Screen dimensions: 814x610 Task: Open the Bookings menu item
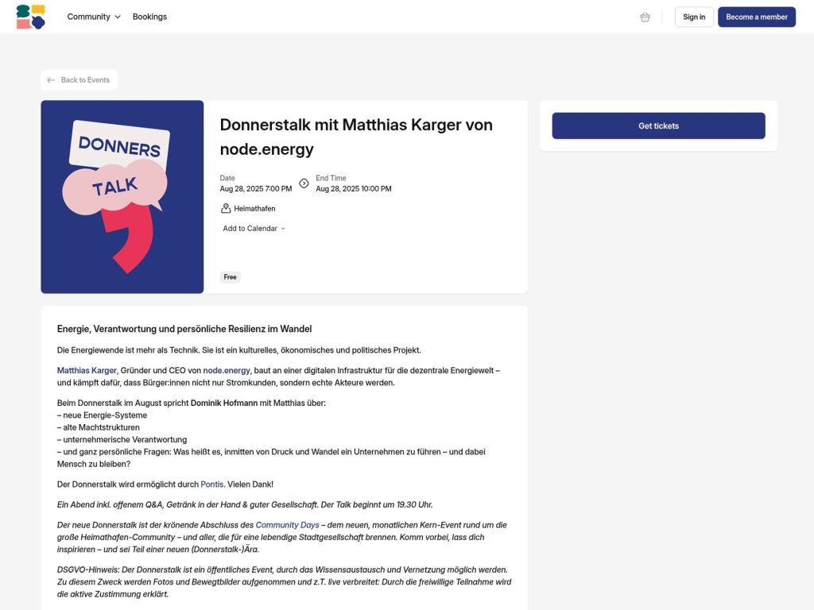tap(149, 17)
